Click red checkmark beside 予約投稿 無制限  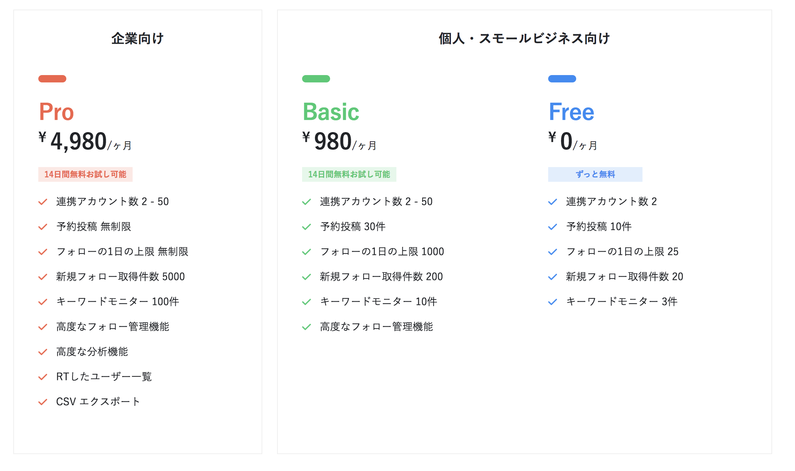coord(43,227)
